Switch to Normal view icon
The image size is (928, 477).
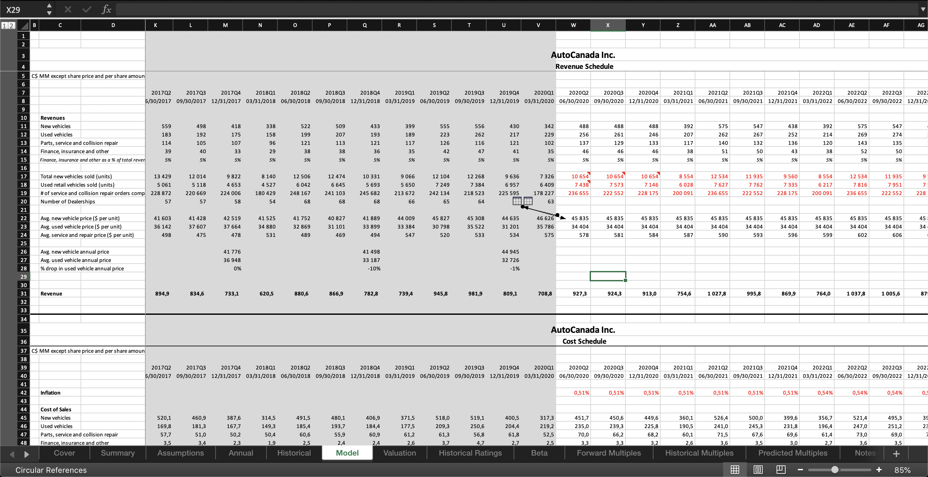click(x=735, y=470)
